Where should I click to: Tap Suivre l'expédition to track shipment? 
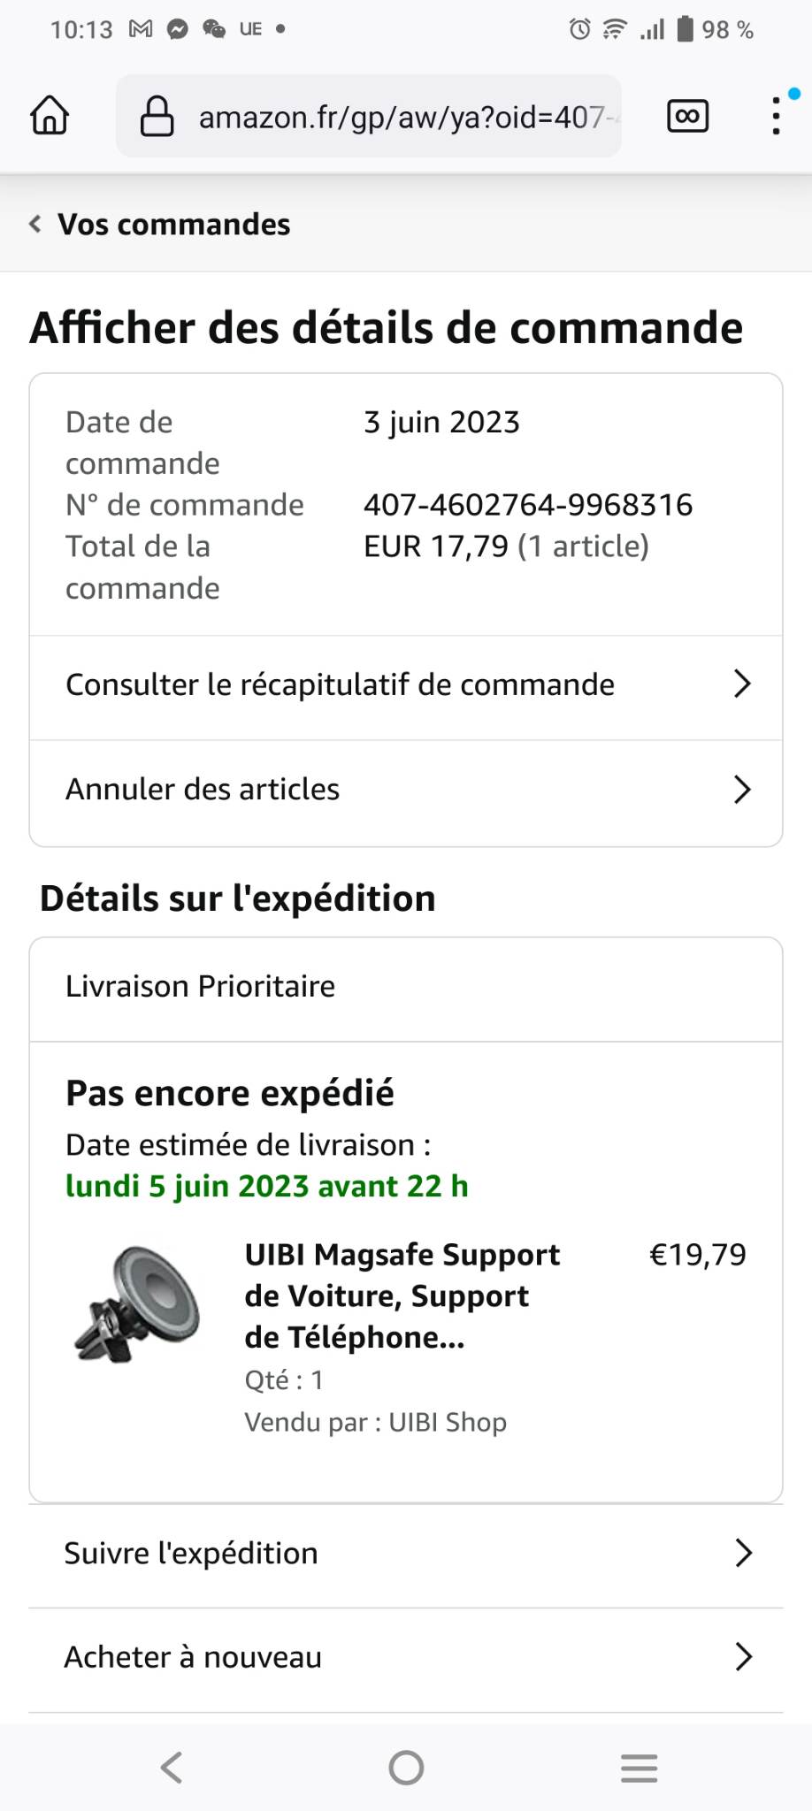click(191, 1553)
